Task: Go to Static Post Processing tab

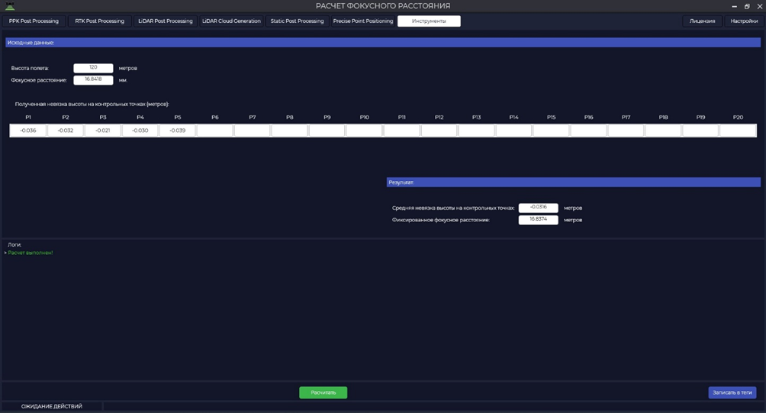Action: coord(297,21)
